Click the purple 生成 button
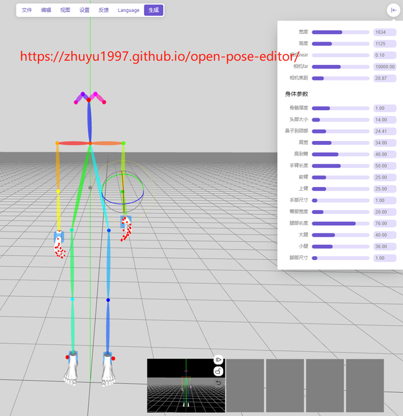The width and height of the screenshot is (403, 416). point(154,10)
